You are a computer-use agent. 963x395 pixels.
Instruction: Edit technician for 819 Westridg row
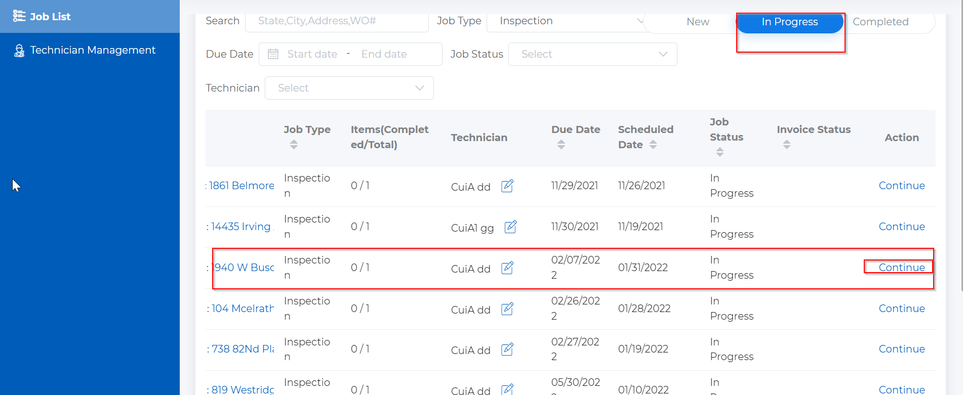[x=507, y=389]
